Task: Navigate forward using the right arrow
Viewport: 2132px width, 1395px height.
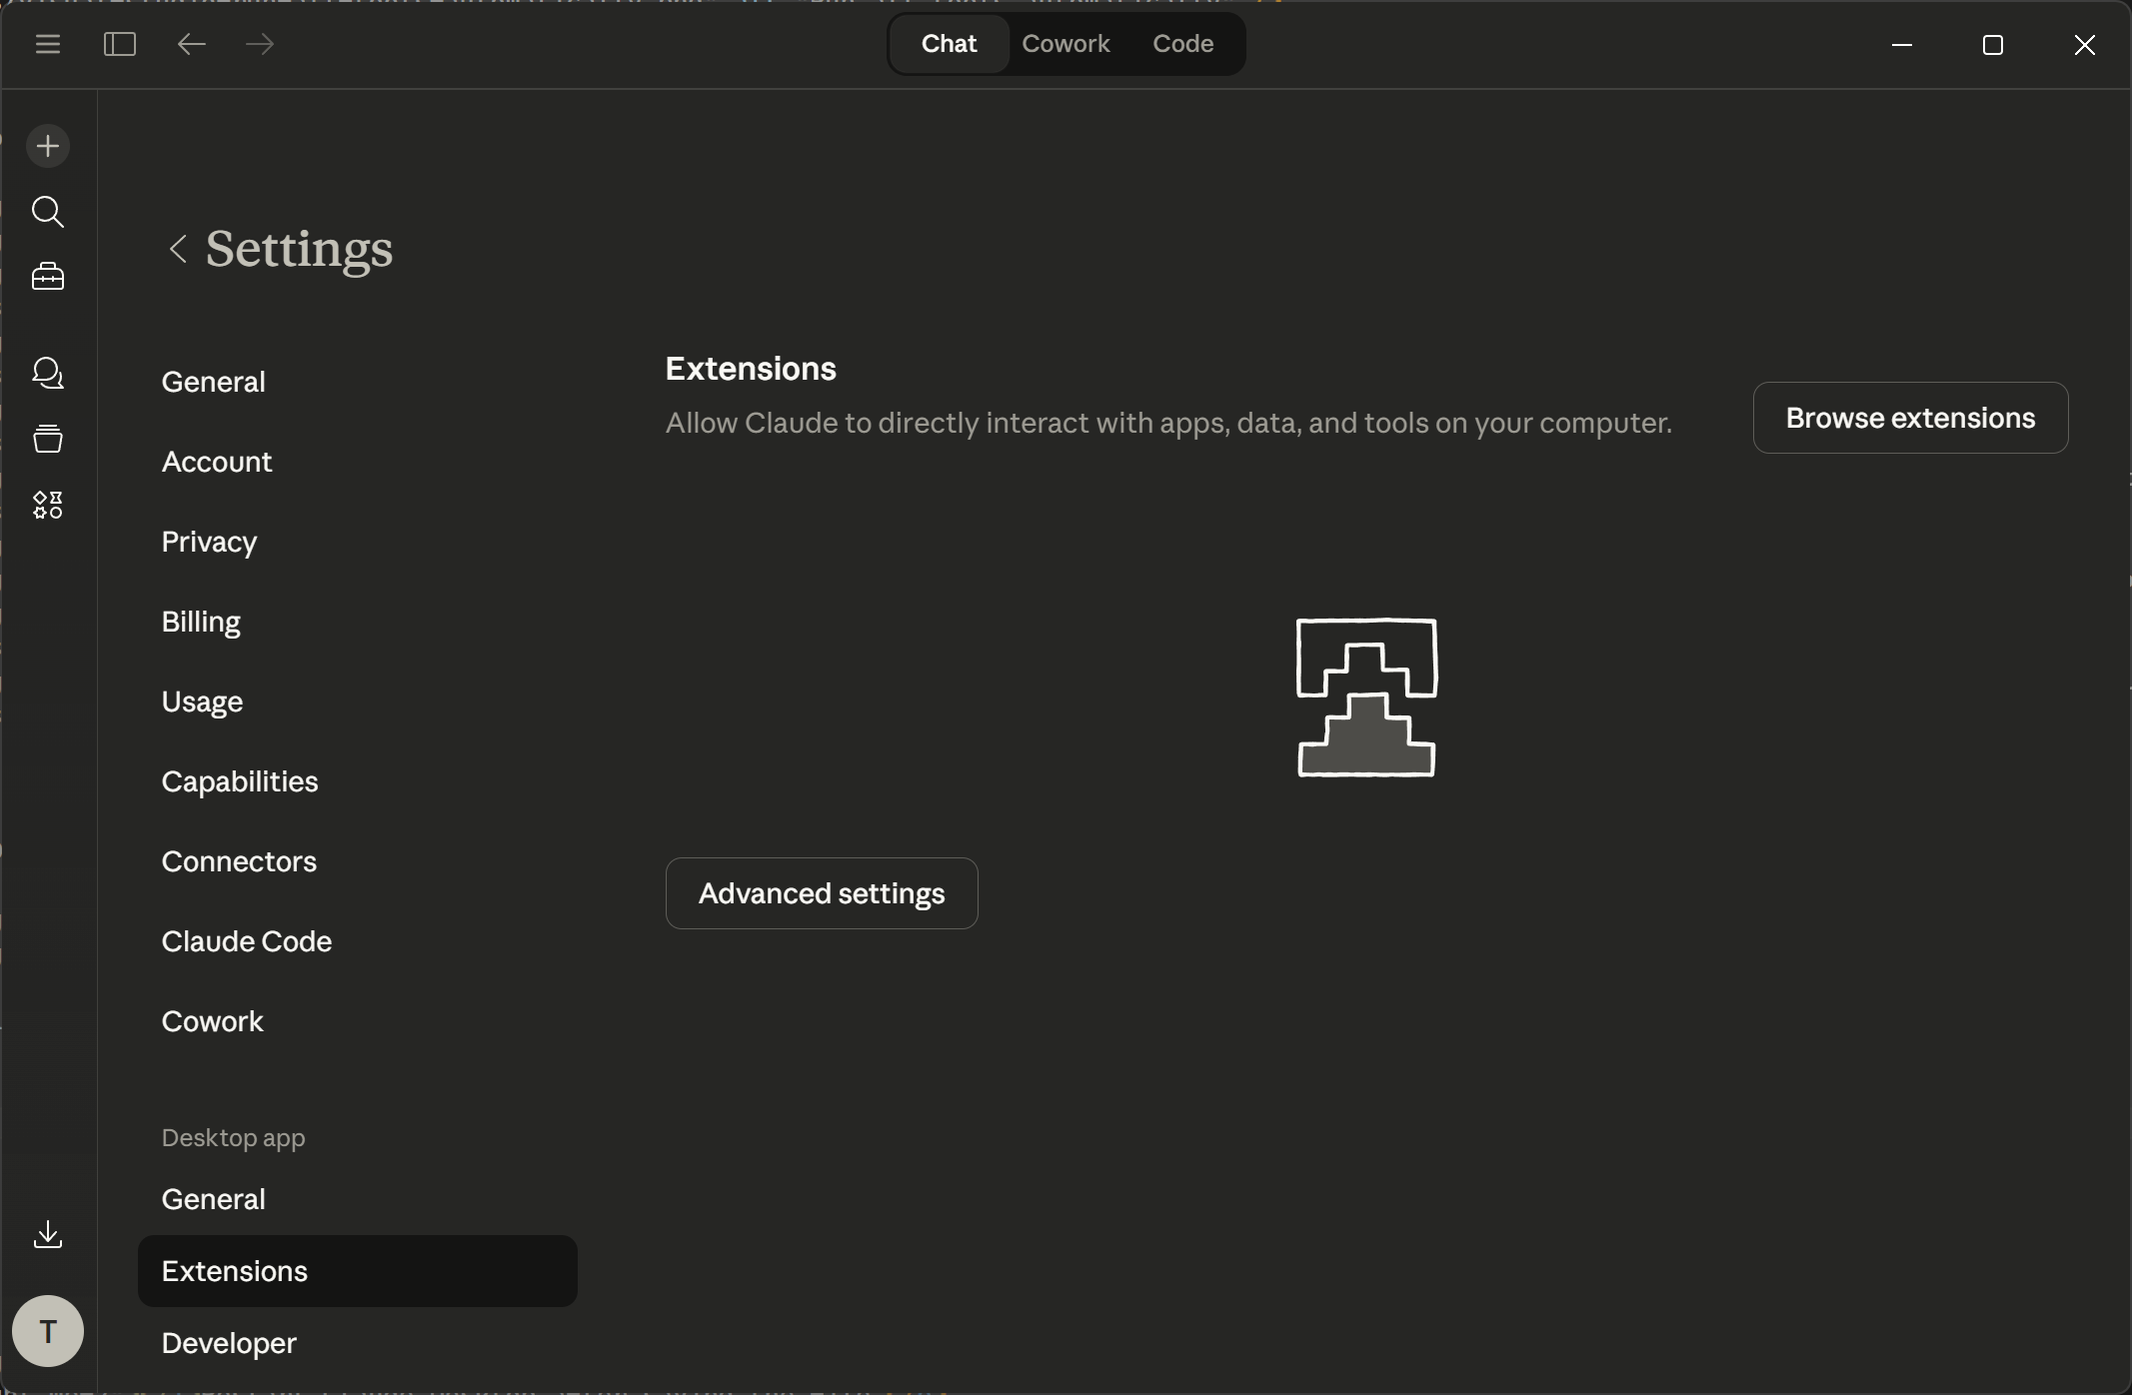Action: (x=259, y=44)
